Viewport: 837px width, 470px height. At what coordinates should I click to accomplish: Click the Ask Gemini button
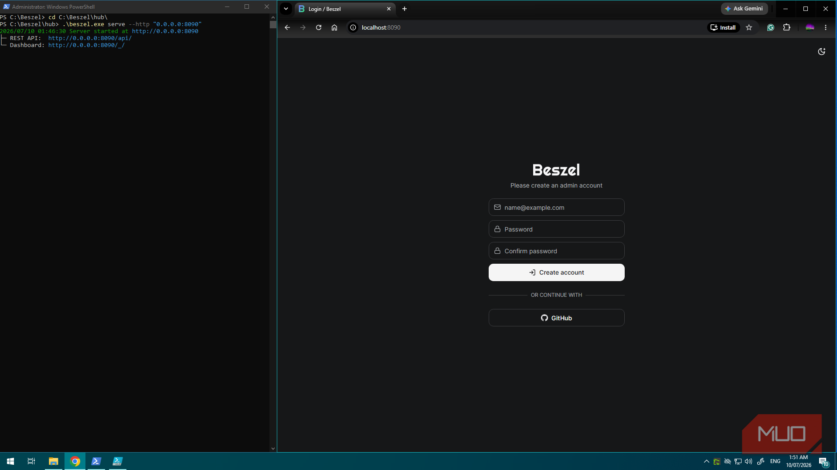[x=744, y=9]
